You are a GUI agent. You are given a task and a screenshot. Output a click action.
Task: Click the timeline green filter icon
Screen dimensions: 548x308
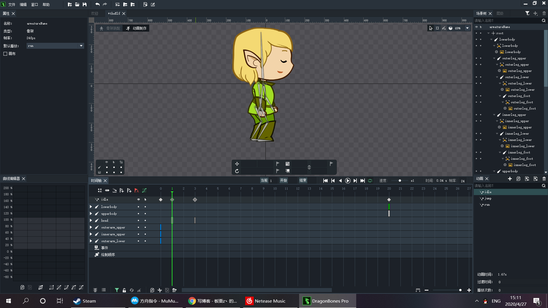117,290
